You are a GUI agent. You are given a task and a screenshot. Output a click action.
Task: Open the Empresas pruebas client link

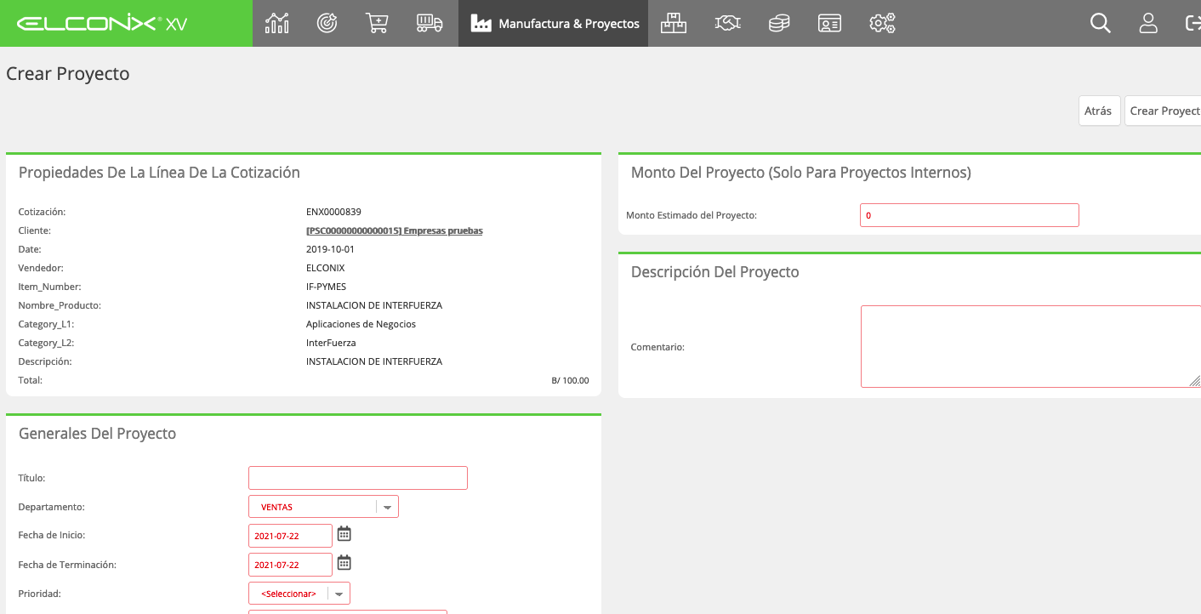coord(395,230)
